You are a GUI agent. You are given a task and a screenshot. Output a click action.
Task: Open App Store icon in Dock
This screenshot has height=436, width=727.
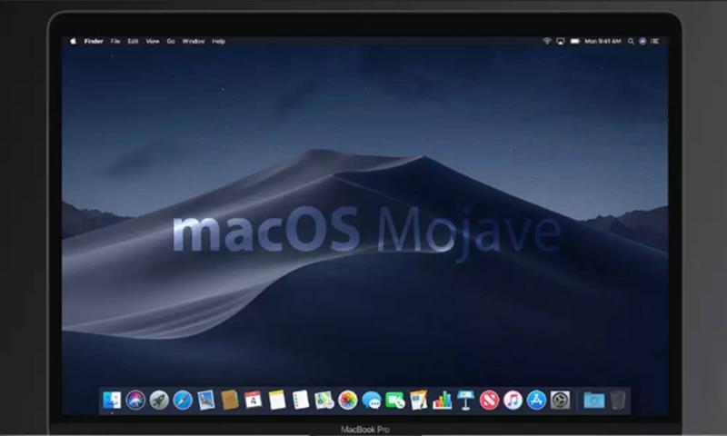click(536, 401)
